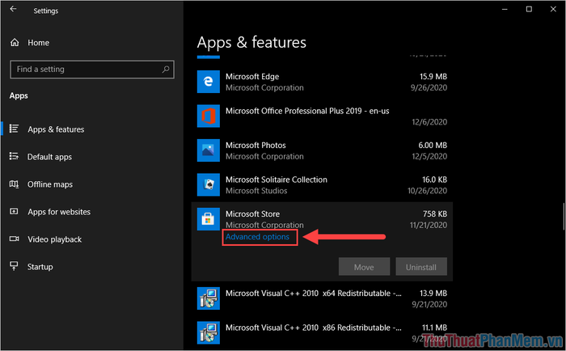
Task: Select the Apps & features sidebar icon
Action: click(14, 129)
